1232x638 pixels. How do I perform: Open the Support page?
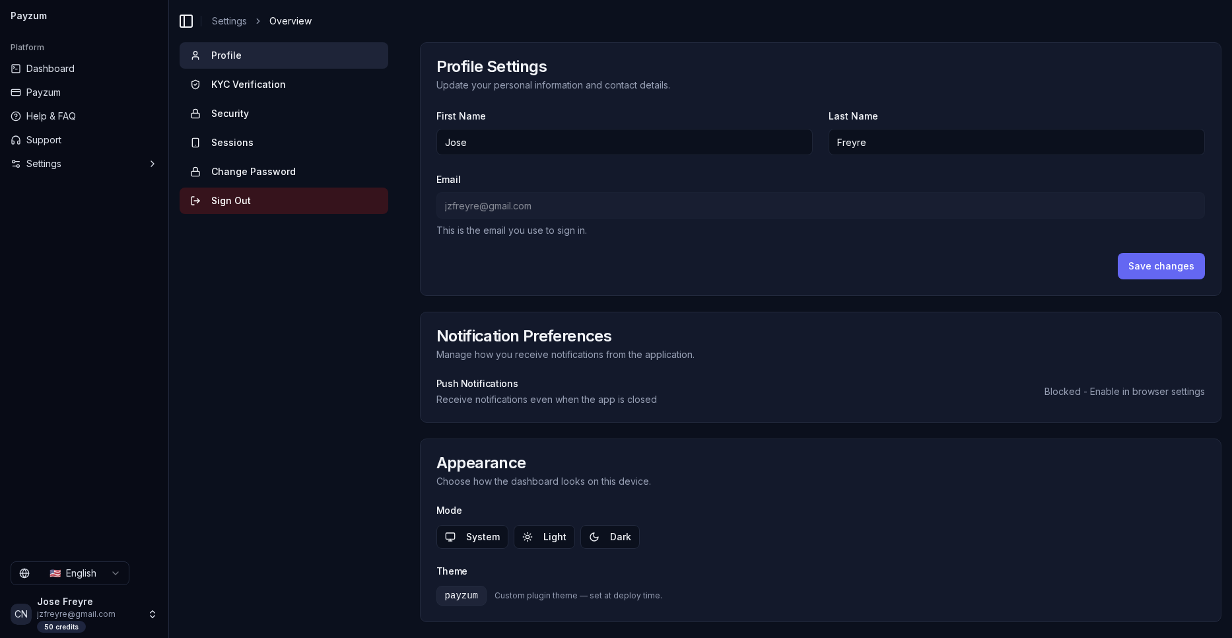84,140
